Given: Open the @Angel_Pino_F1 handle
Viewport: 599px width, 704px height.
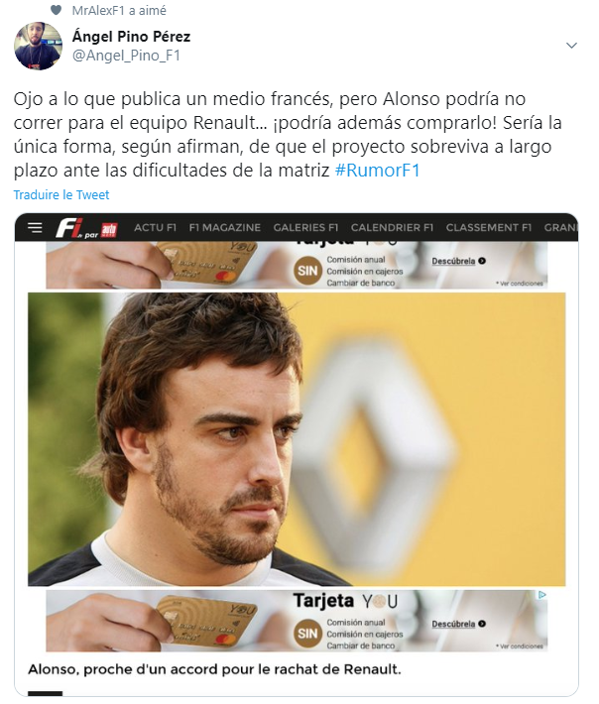Looking at the screenshot, I should point(126,56).
